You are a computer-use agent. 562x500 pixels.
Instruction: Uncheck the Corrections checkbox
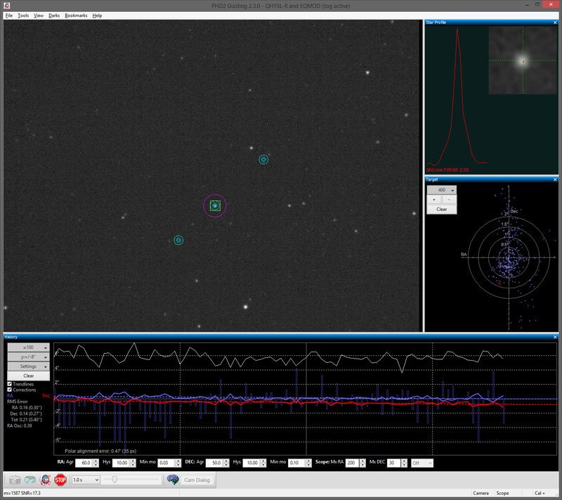click(x=10, y=390)
